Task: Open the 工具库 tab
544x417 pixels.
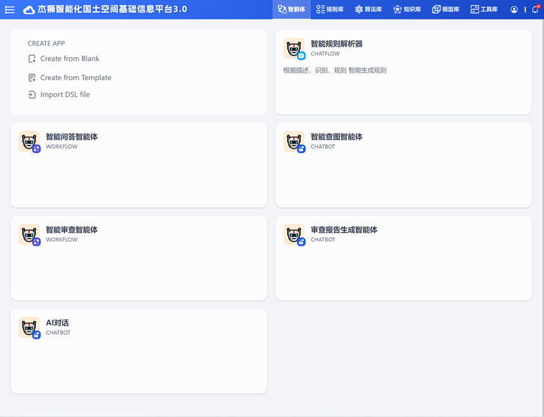Action: [x=484, y=9]
